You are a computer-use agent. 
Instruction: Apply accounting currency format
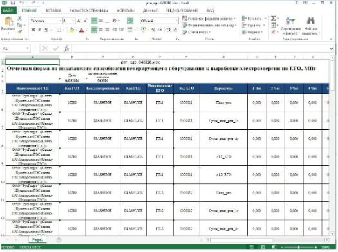click(143, 30)
